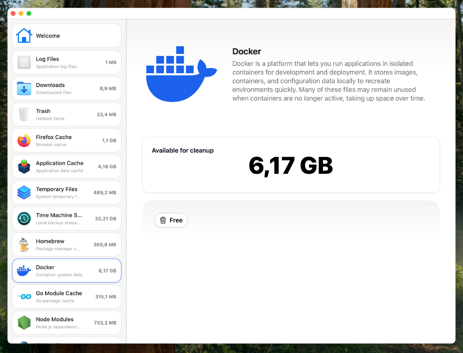Viewport: 463px width, 353px height.
Task: Click the Temporary Files 489,2 MB size label
Action: click(x=105, y=193)
